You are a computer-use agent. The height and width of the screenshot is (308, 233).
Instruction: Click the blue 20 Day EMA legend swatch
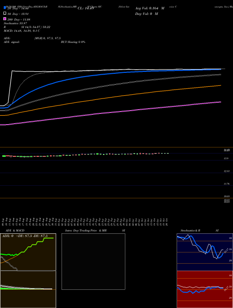tap(5, 7)
